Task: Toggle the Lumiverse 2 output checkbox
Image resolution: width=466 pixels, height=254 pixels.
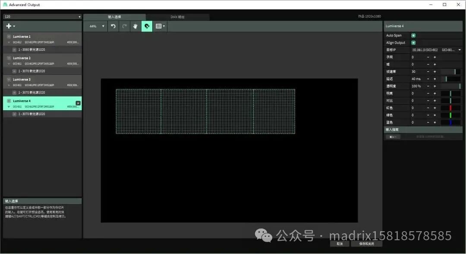Action: 9,58
